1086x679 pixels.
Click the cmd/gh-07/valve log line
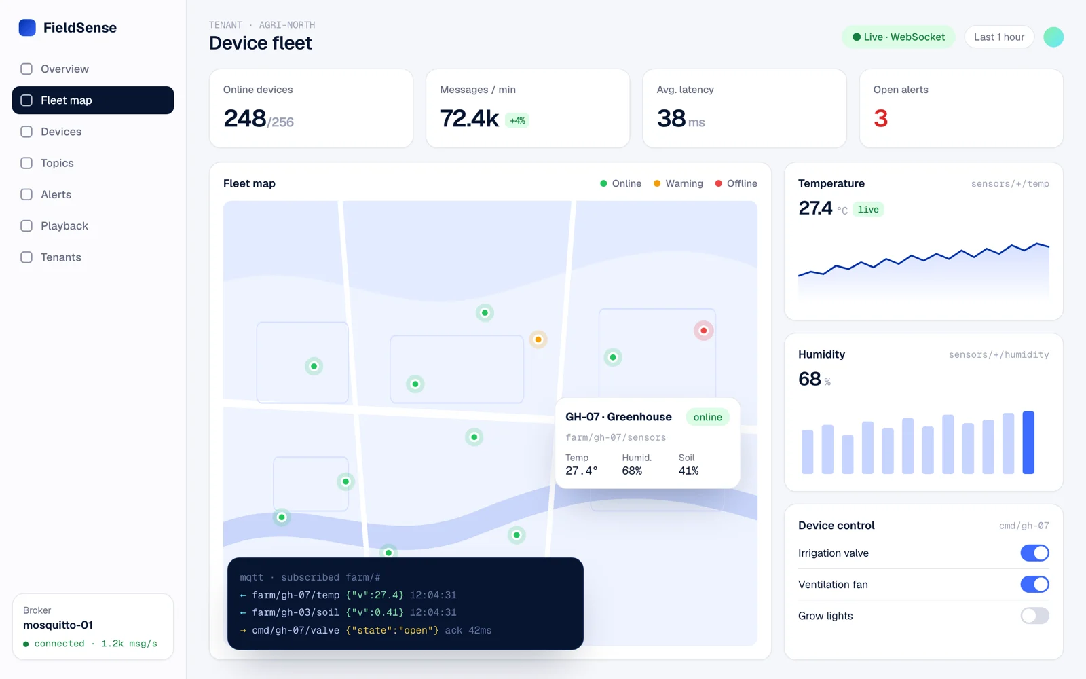pos(366,631)
